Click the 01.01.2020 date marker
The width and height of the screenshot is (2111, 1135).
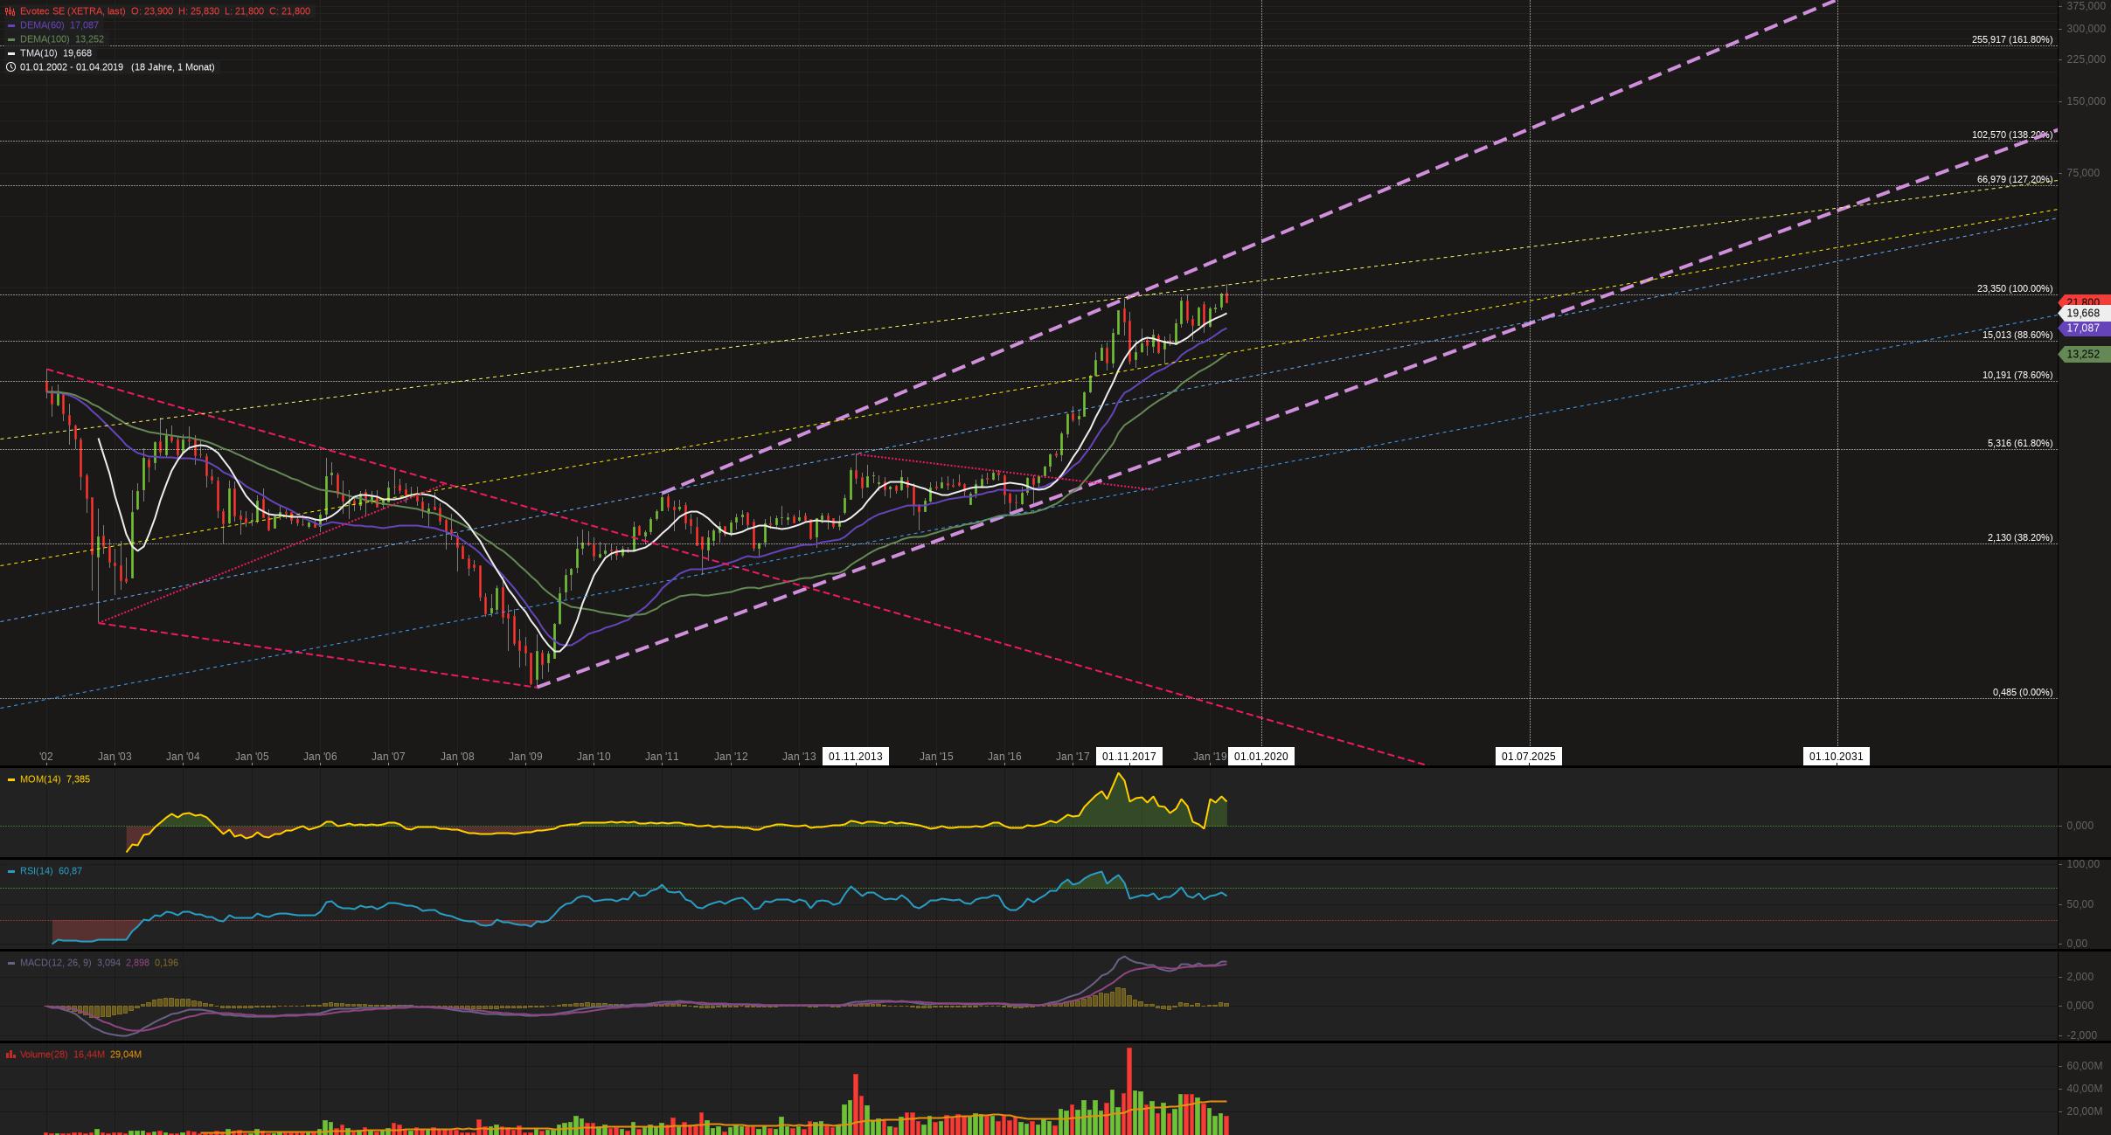click(1260, 757)
